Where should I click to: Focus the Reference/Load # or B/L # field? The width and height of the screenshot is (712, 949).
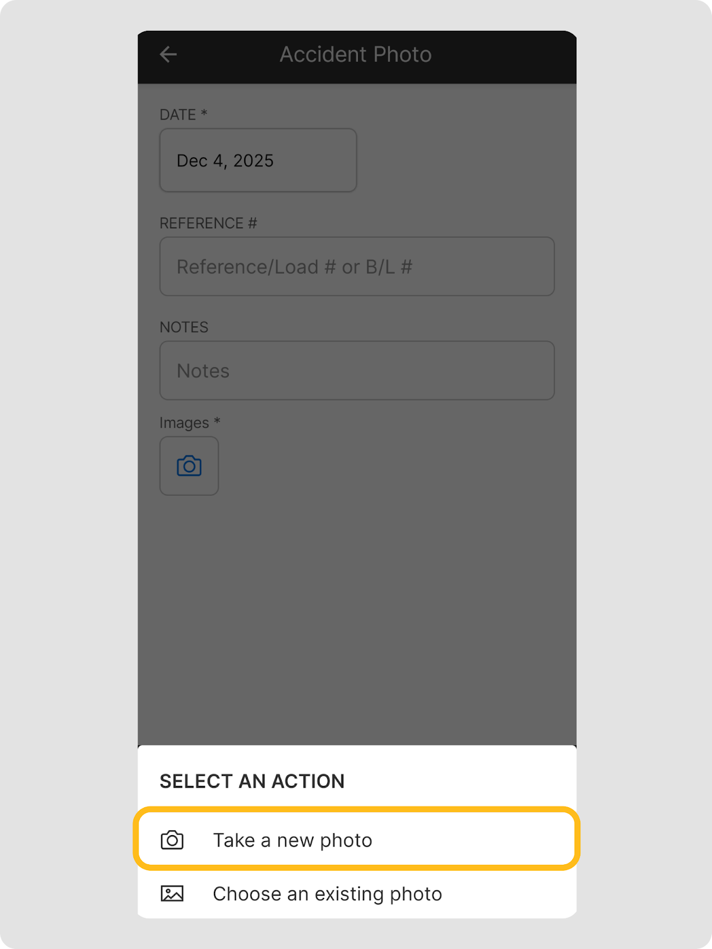point(357,267)
